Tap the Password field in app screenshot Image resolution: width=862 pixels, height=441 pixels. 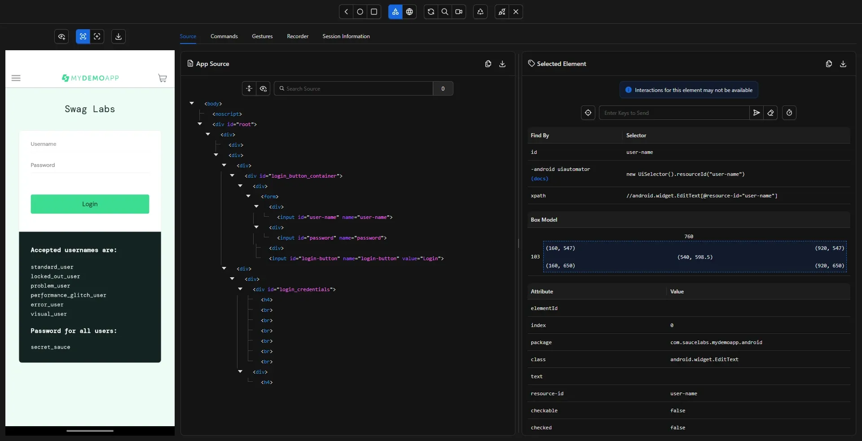[90, 165]
